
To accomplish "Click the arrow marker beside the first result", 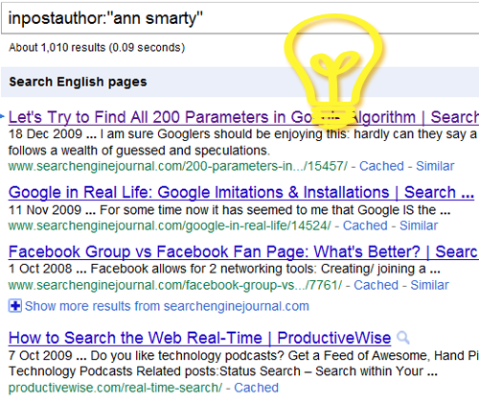I will click(2, 116).
